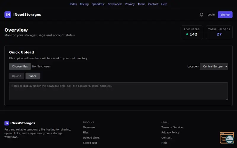The height and width of the screenshot is (148, 237).
Task: Open the Contact link in top nav
Action: pyautogui.click(x=153, y=4)
